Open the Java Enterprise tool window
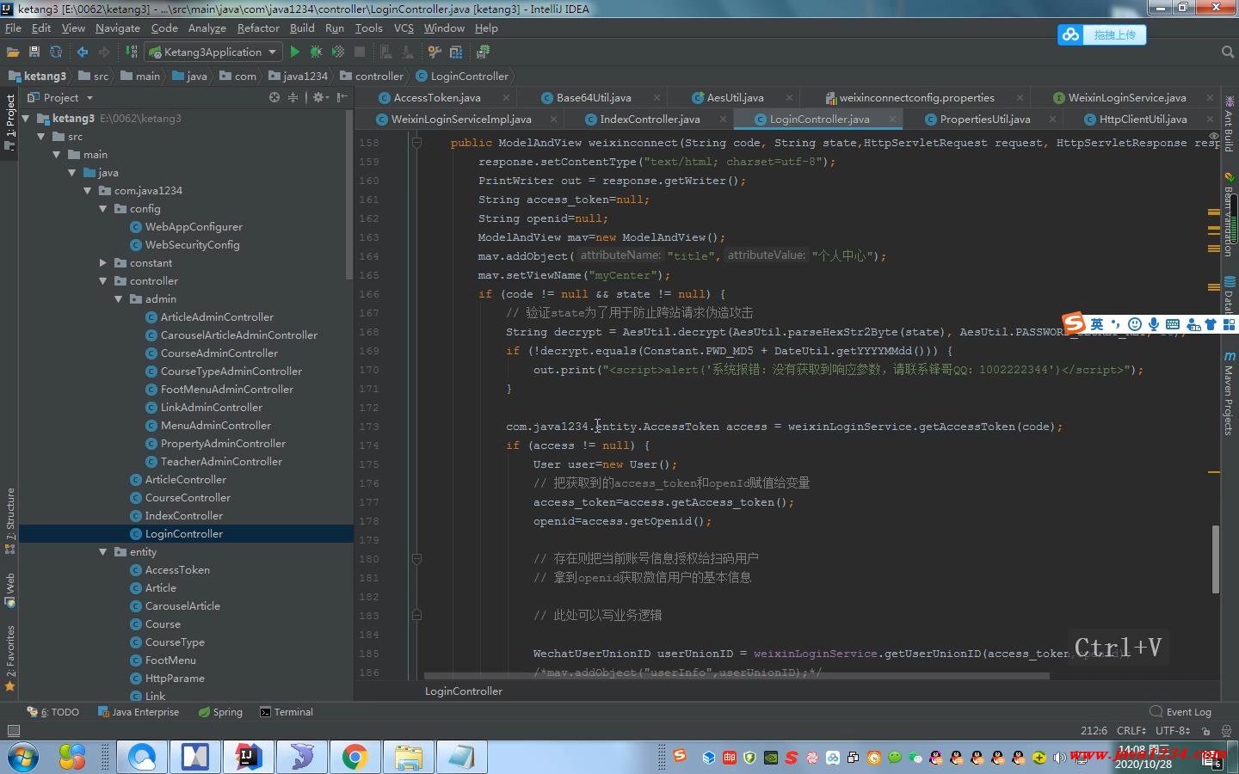 tap(139, 712)
